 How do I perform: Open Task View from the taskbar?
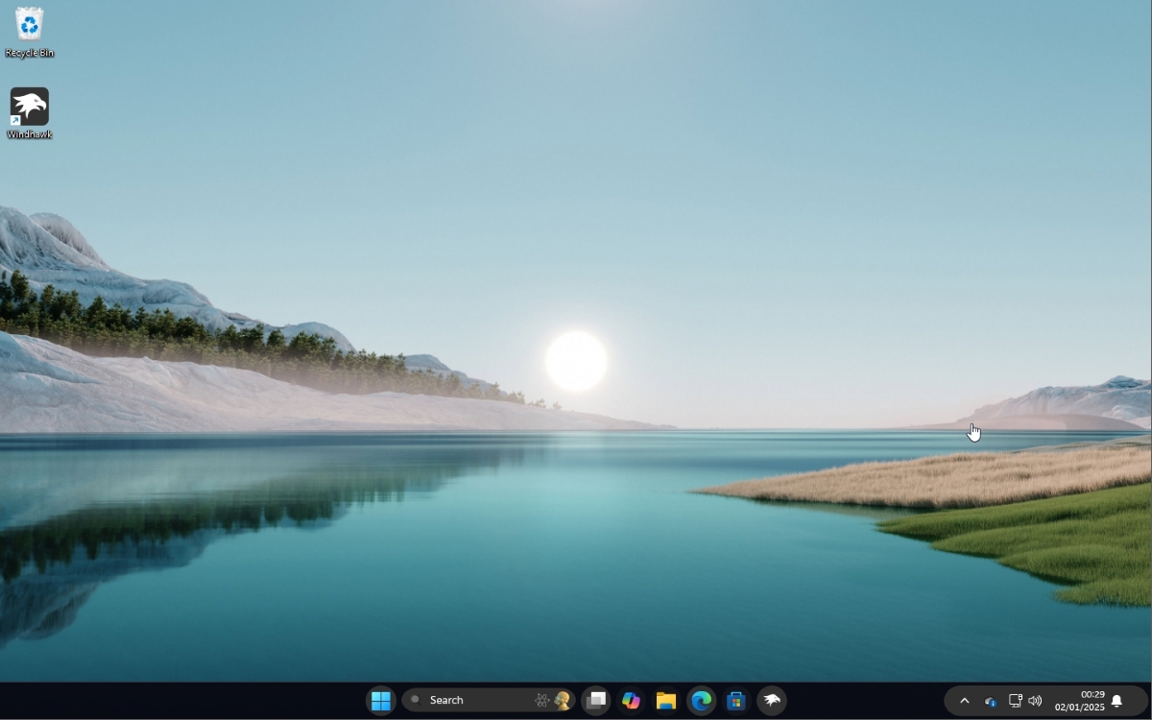point(596,700)
